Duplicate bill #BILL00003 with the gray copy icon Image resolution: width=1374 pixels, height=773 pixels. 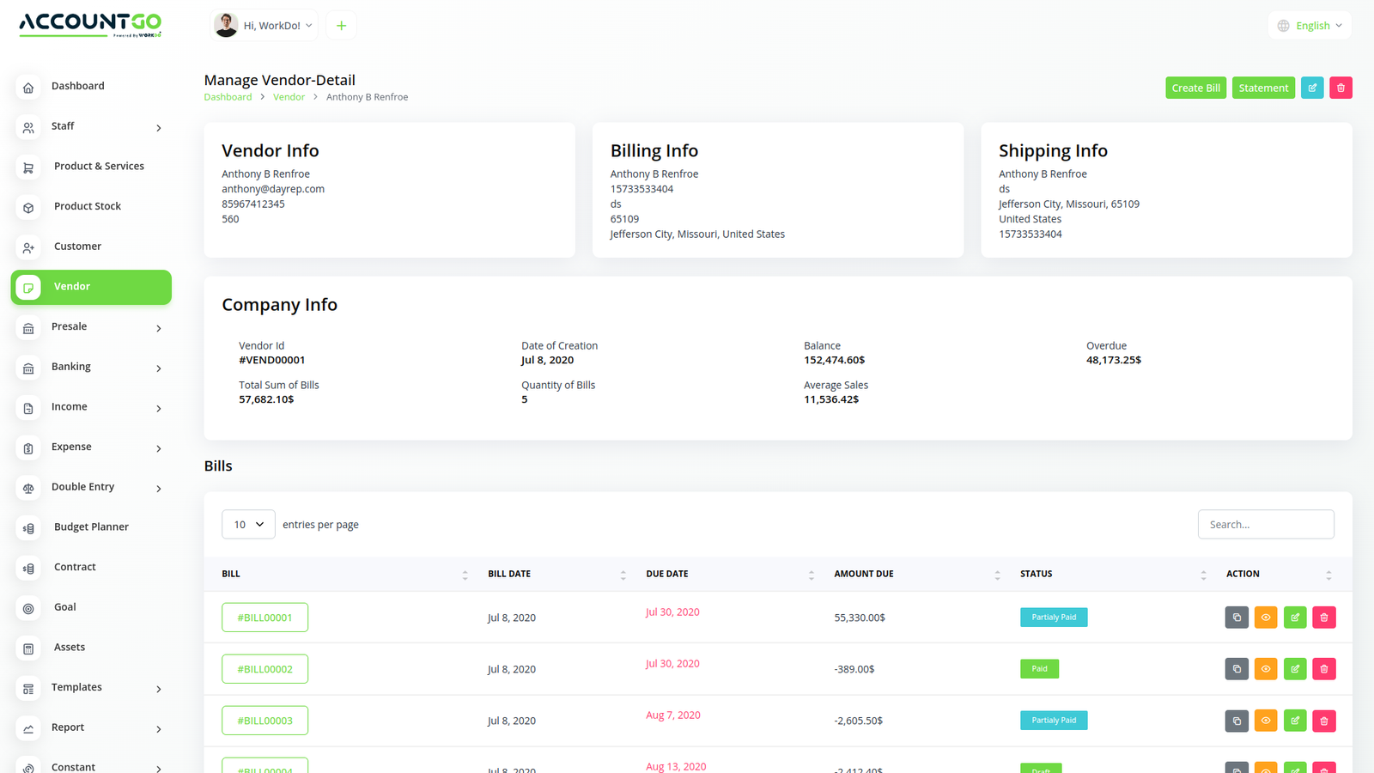tap(1237, 721)
